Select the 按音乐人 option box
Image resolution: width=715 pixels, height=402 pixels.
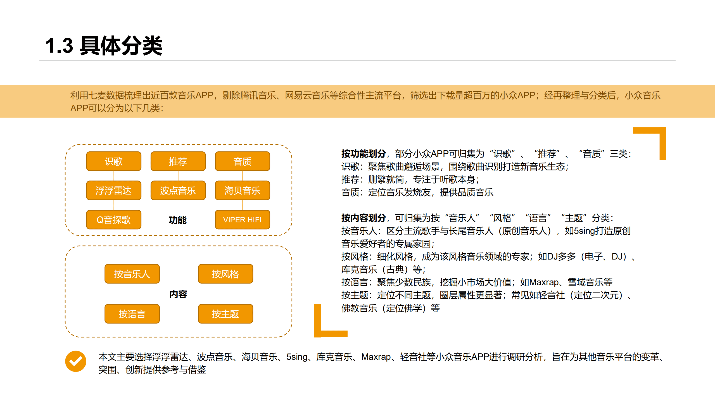click(132, 274)
